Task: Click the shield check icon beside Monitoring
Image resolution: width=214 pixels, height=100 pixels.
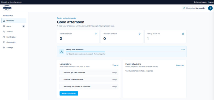Action: click(184, 8)
